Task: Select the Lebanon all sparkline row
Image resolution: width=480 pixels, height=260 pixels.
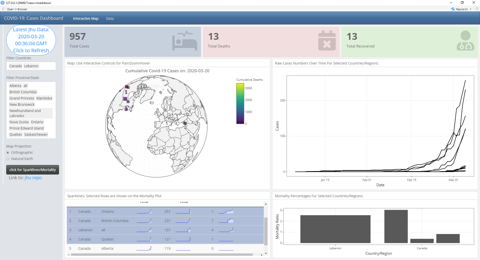Action: click(165, 230)
